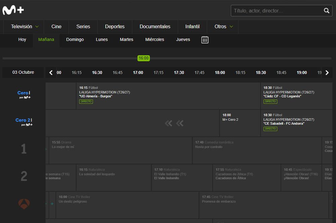Open the 18:00 M+ Cero 2 program

click(240, 123)
